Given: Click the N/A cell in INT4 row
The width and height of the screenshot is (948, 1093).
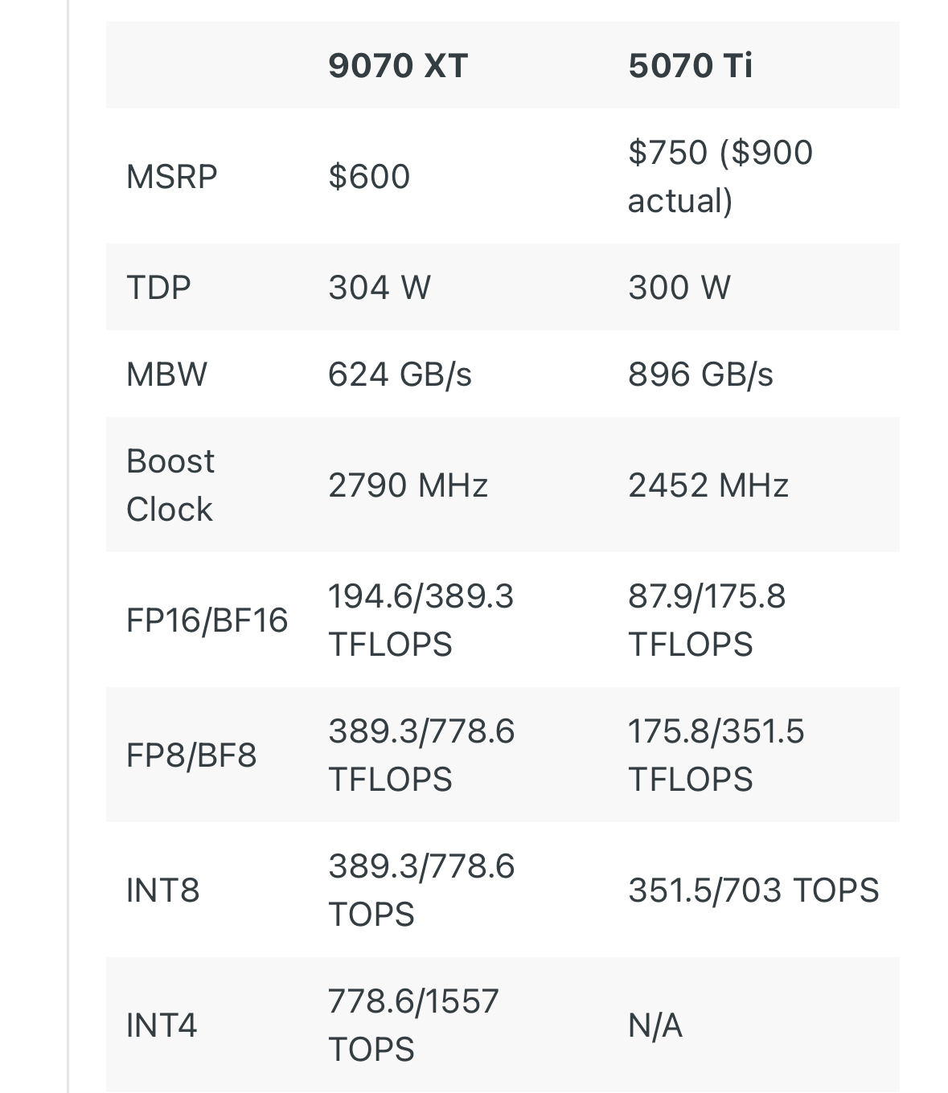Looking at the screenshot, I should (x=655, y=1025).
